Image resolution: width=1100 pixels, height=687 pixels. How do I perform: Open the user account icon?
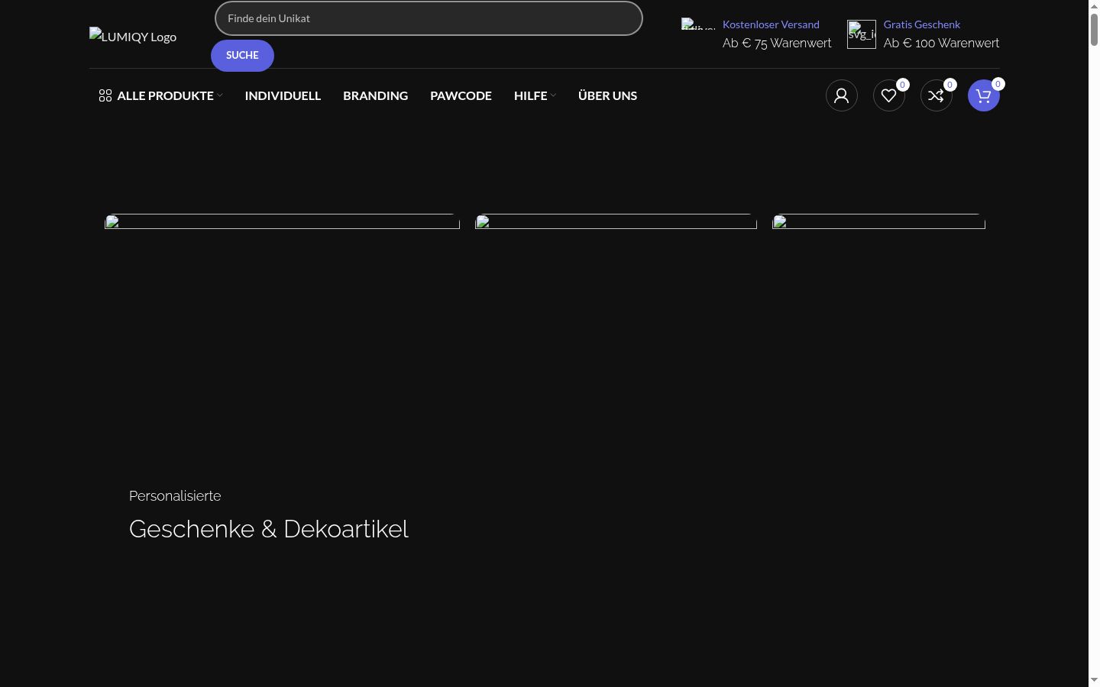[841, 95]
